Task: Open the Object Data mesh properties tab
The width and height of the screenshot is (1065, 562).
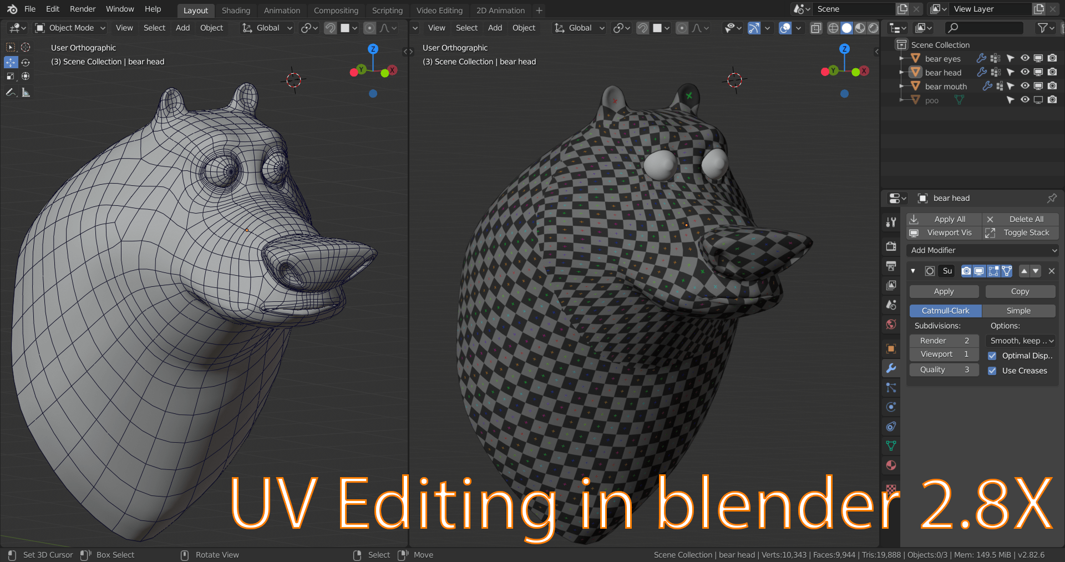Action: [x=891, y=445]
